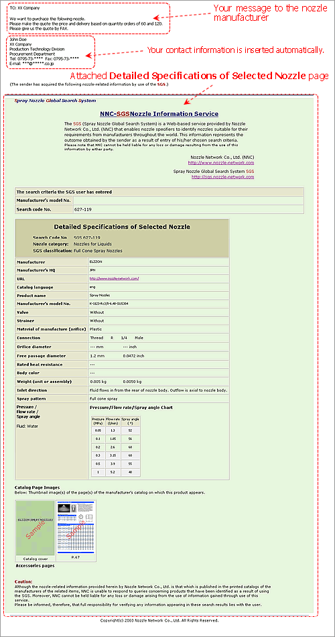Screen dimensions: 335x637
Task: Select the pressure cell 0.05
Action: 98,430
